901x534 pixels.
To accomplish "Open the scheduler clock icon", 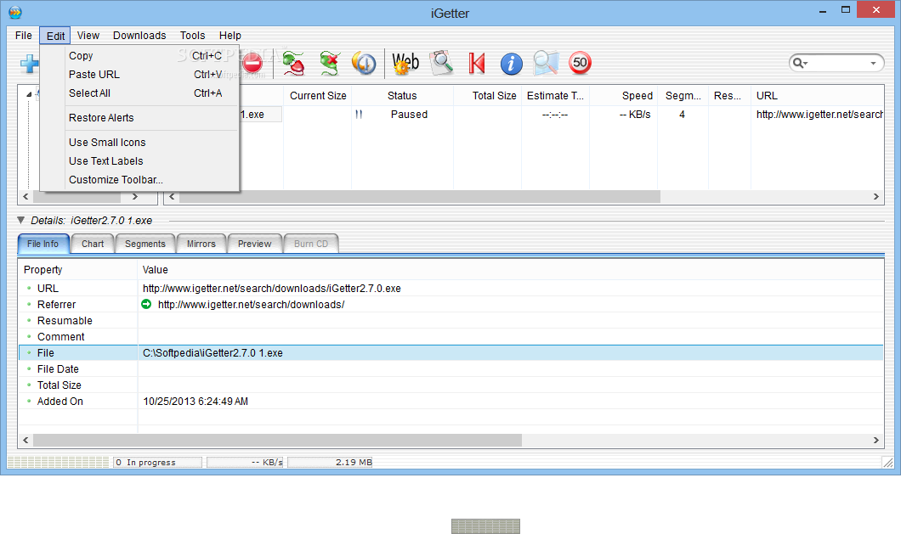I will click(364, 63).
